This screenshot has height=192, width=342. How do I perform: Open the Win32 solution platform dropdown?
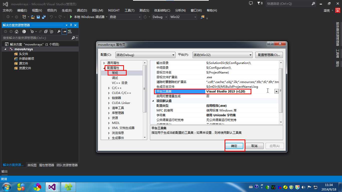point(183,17)
